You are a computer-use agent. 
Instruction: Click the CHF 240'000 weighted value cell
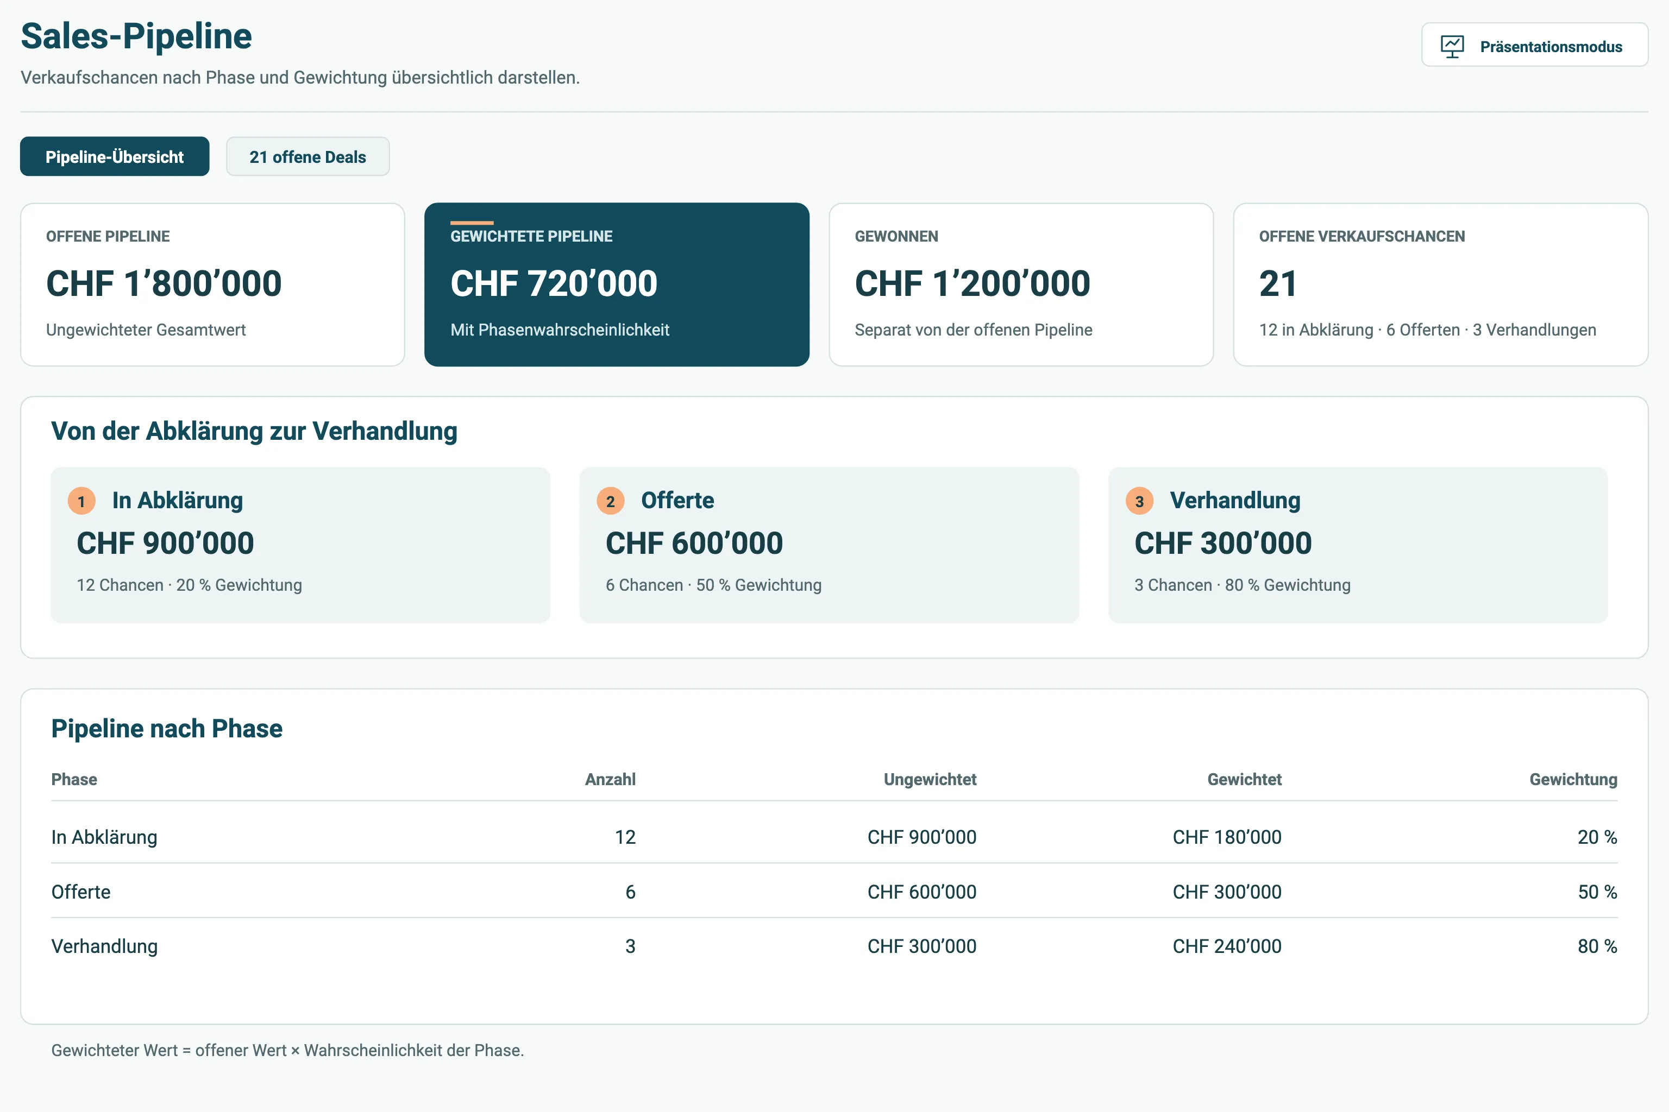[1227, 946]
